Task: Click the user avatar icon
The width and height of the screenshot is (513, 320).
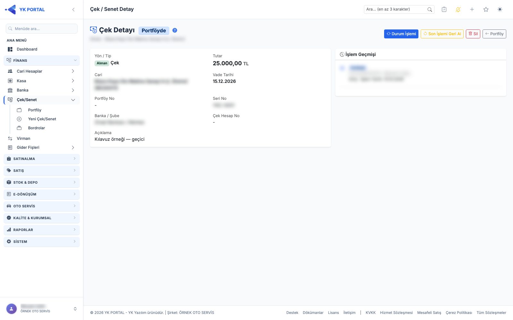Action: (12, 309)
